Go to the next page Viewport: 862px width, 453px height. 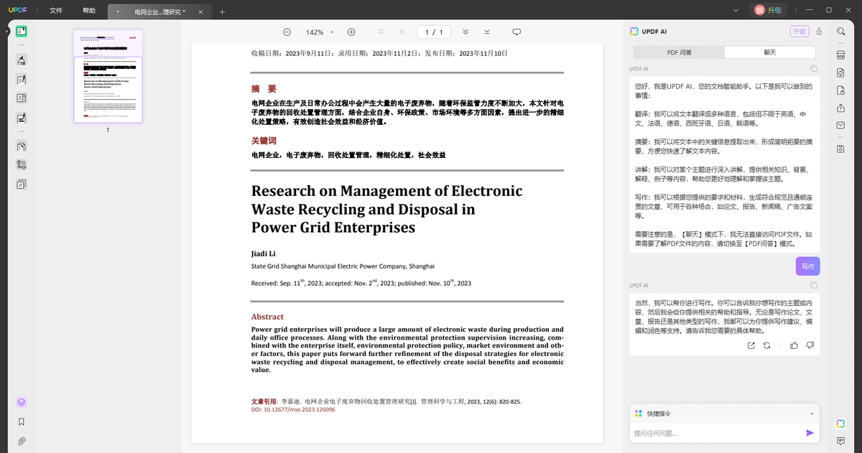coord(465,32)
